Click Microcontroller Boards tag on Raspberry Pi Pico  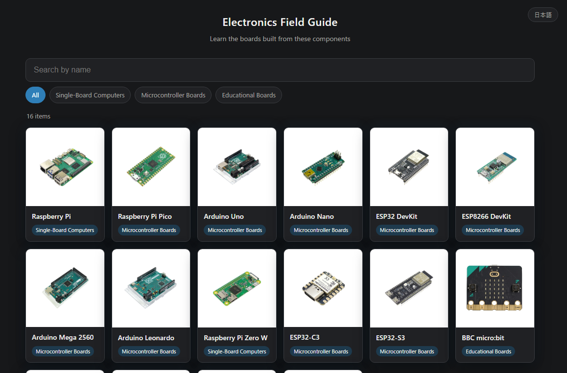pyautogui.click(x=149, y=230)
